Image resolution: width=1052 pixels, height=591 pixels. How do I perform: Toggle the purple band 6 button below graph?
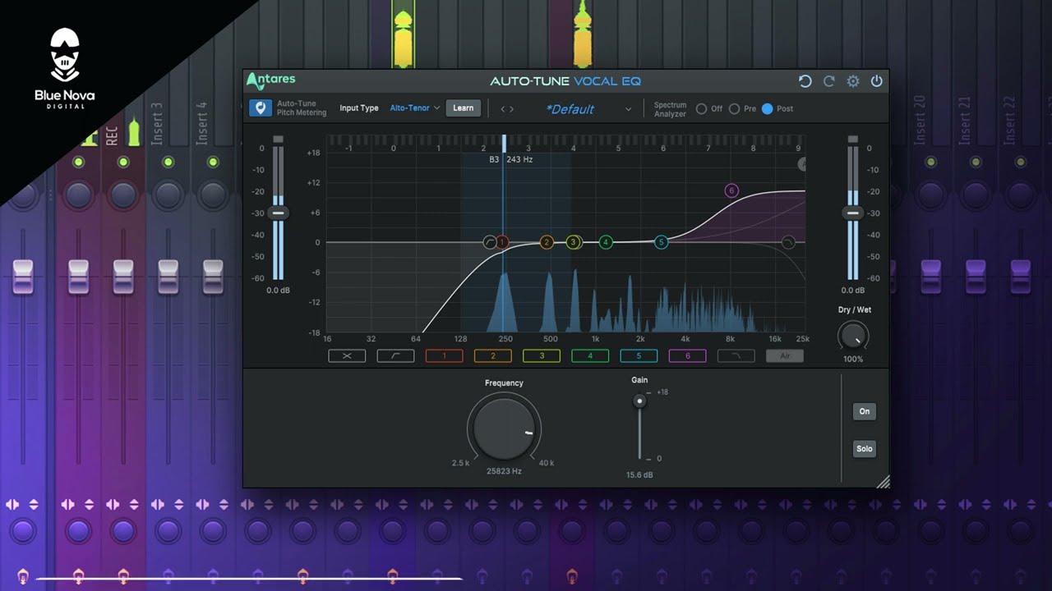click(688, 356)
